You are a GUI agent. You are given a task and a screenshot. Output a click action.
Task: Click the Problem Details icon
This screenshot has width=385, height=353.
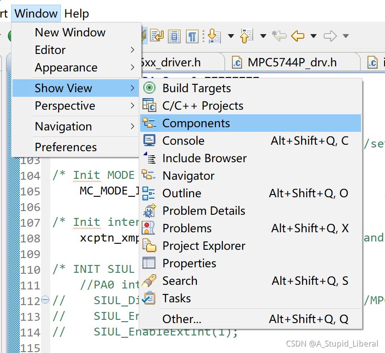point(149,211)
